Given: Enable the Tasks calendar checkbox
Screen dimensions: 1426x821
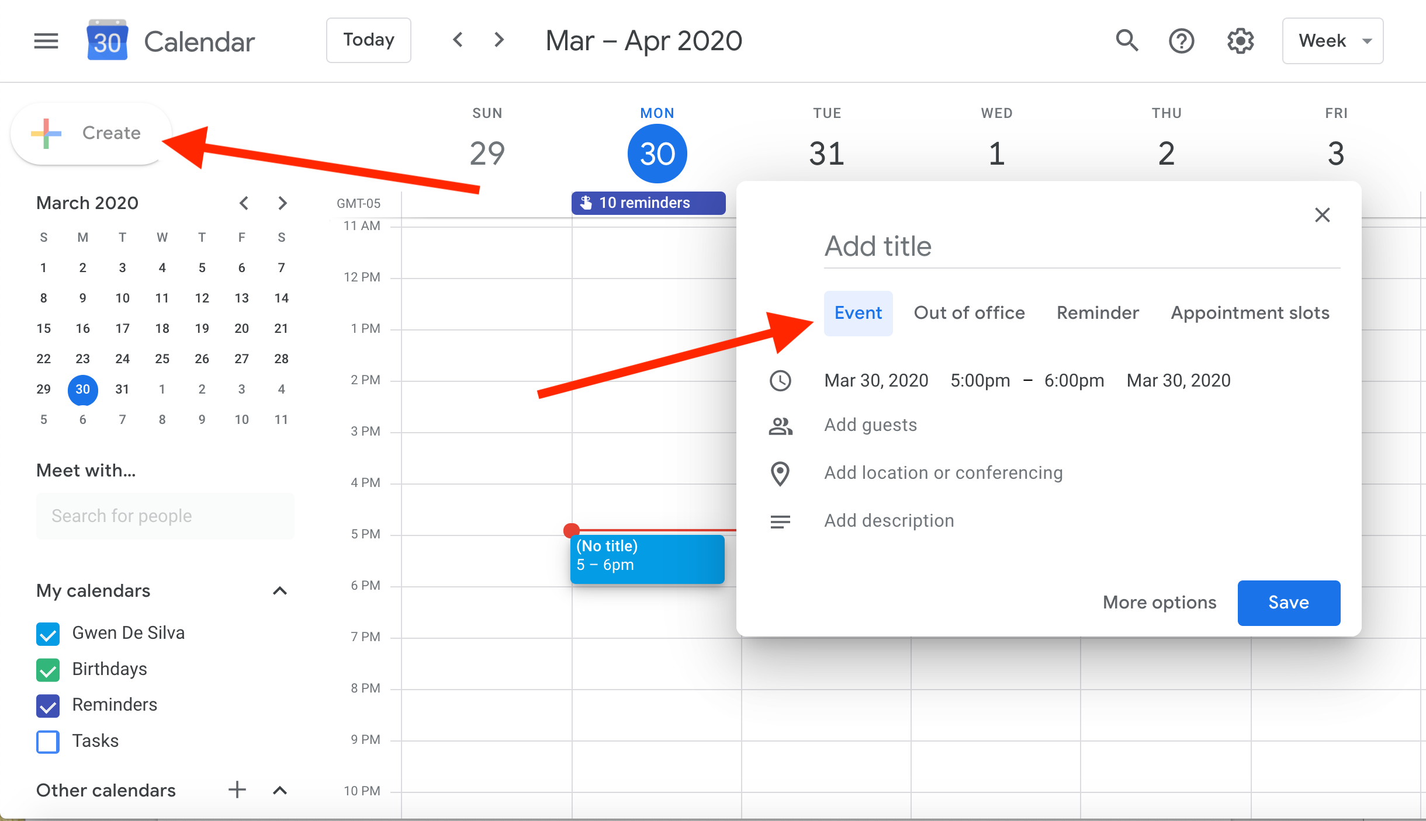Looking at the screenshot, I should pos(48,741).
